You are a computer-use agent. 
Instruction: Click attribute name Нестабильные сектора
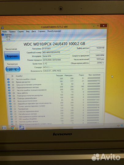click(28, 114)
